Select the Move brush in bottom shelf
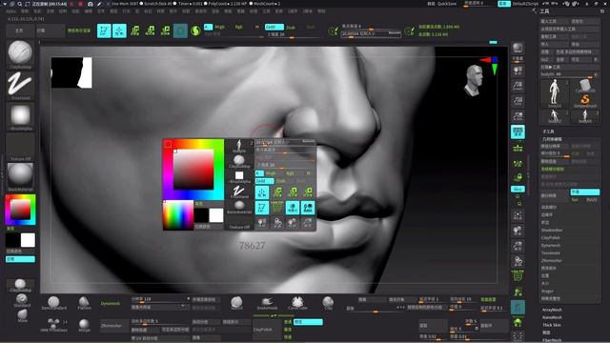The height and width of the screenshot is (343, 610). [x=22, y=315]
